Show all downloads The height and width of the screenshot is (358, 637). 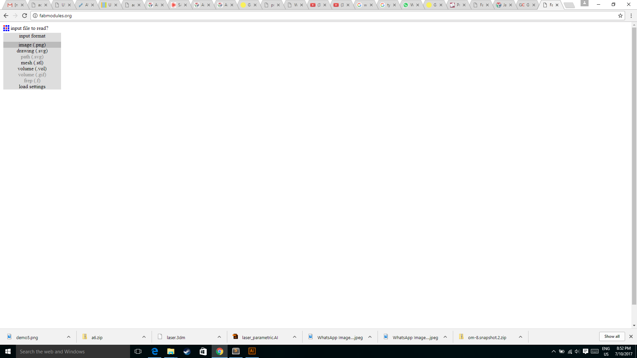tap(612, 336)
